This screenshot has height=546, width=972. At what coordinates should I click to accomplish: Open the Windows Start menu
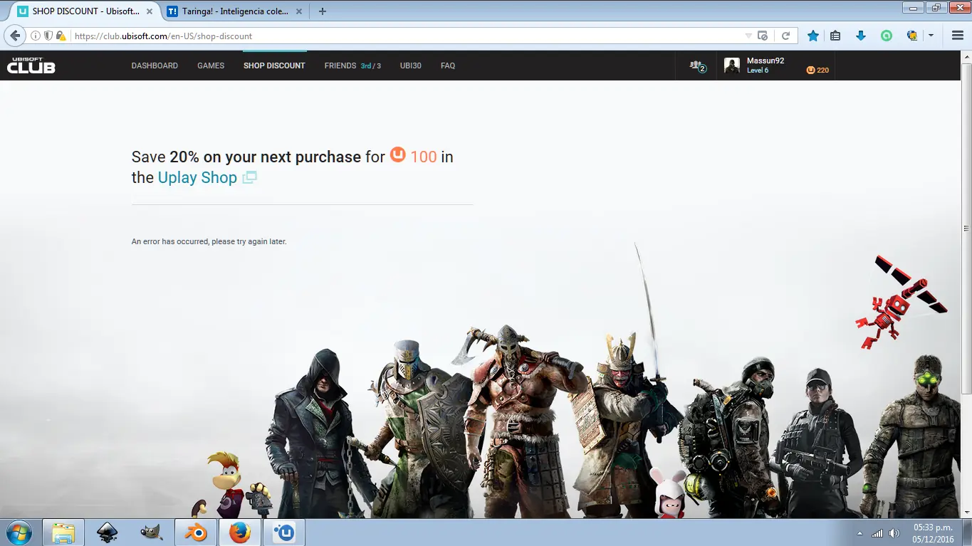[x=18, y=532]
